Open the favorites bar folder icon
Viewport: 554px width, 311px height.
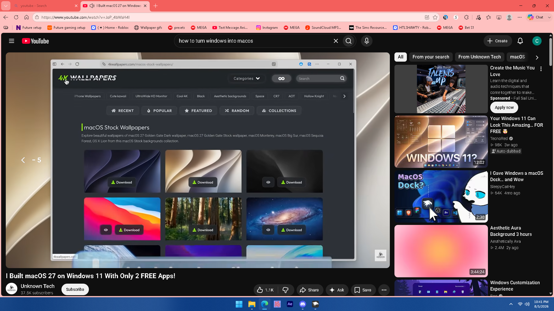tap(6, 28)
